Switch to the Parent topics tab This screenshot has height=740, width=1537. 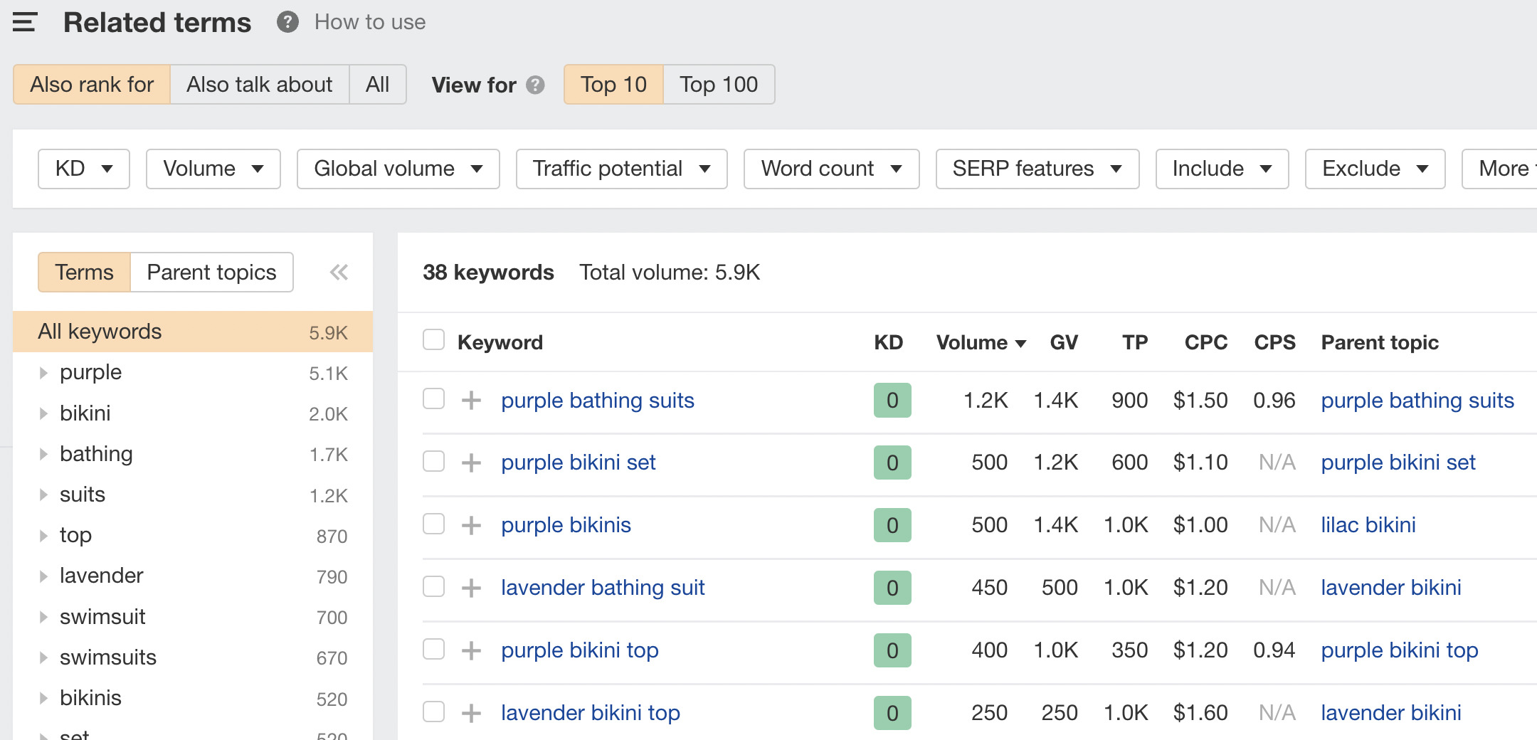tap(211, 272)
